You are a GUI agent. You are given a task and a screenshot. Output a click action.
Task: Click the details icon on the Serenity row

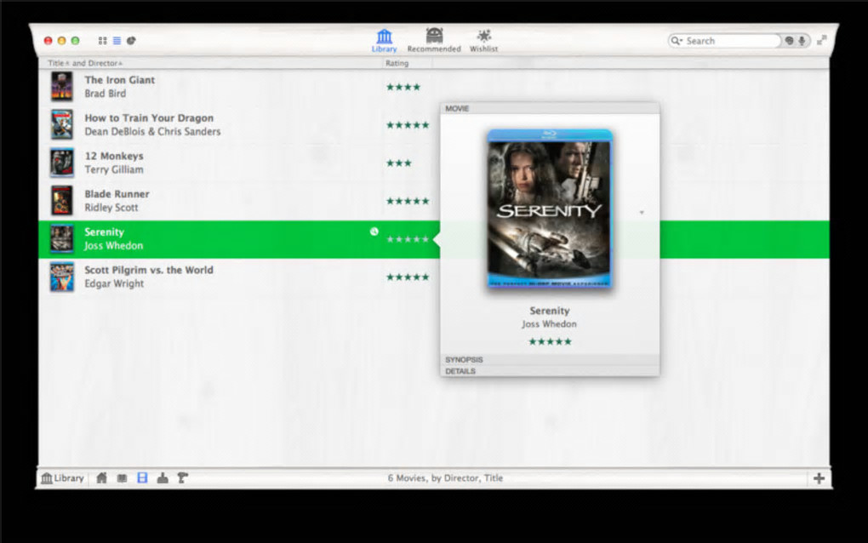[x=374, y=231]
